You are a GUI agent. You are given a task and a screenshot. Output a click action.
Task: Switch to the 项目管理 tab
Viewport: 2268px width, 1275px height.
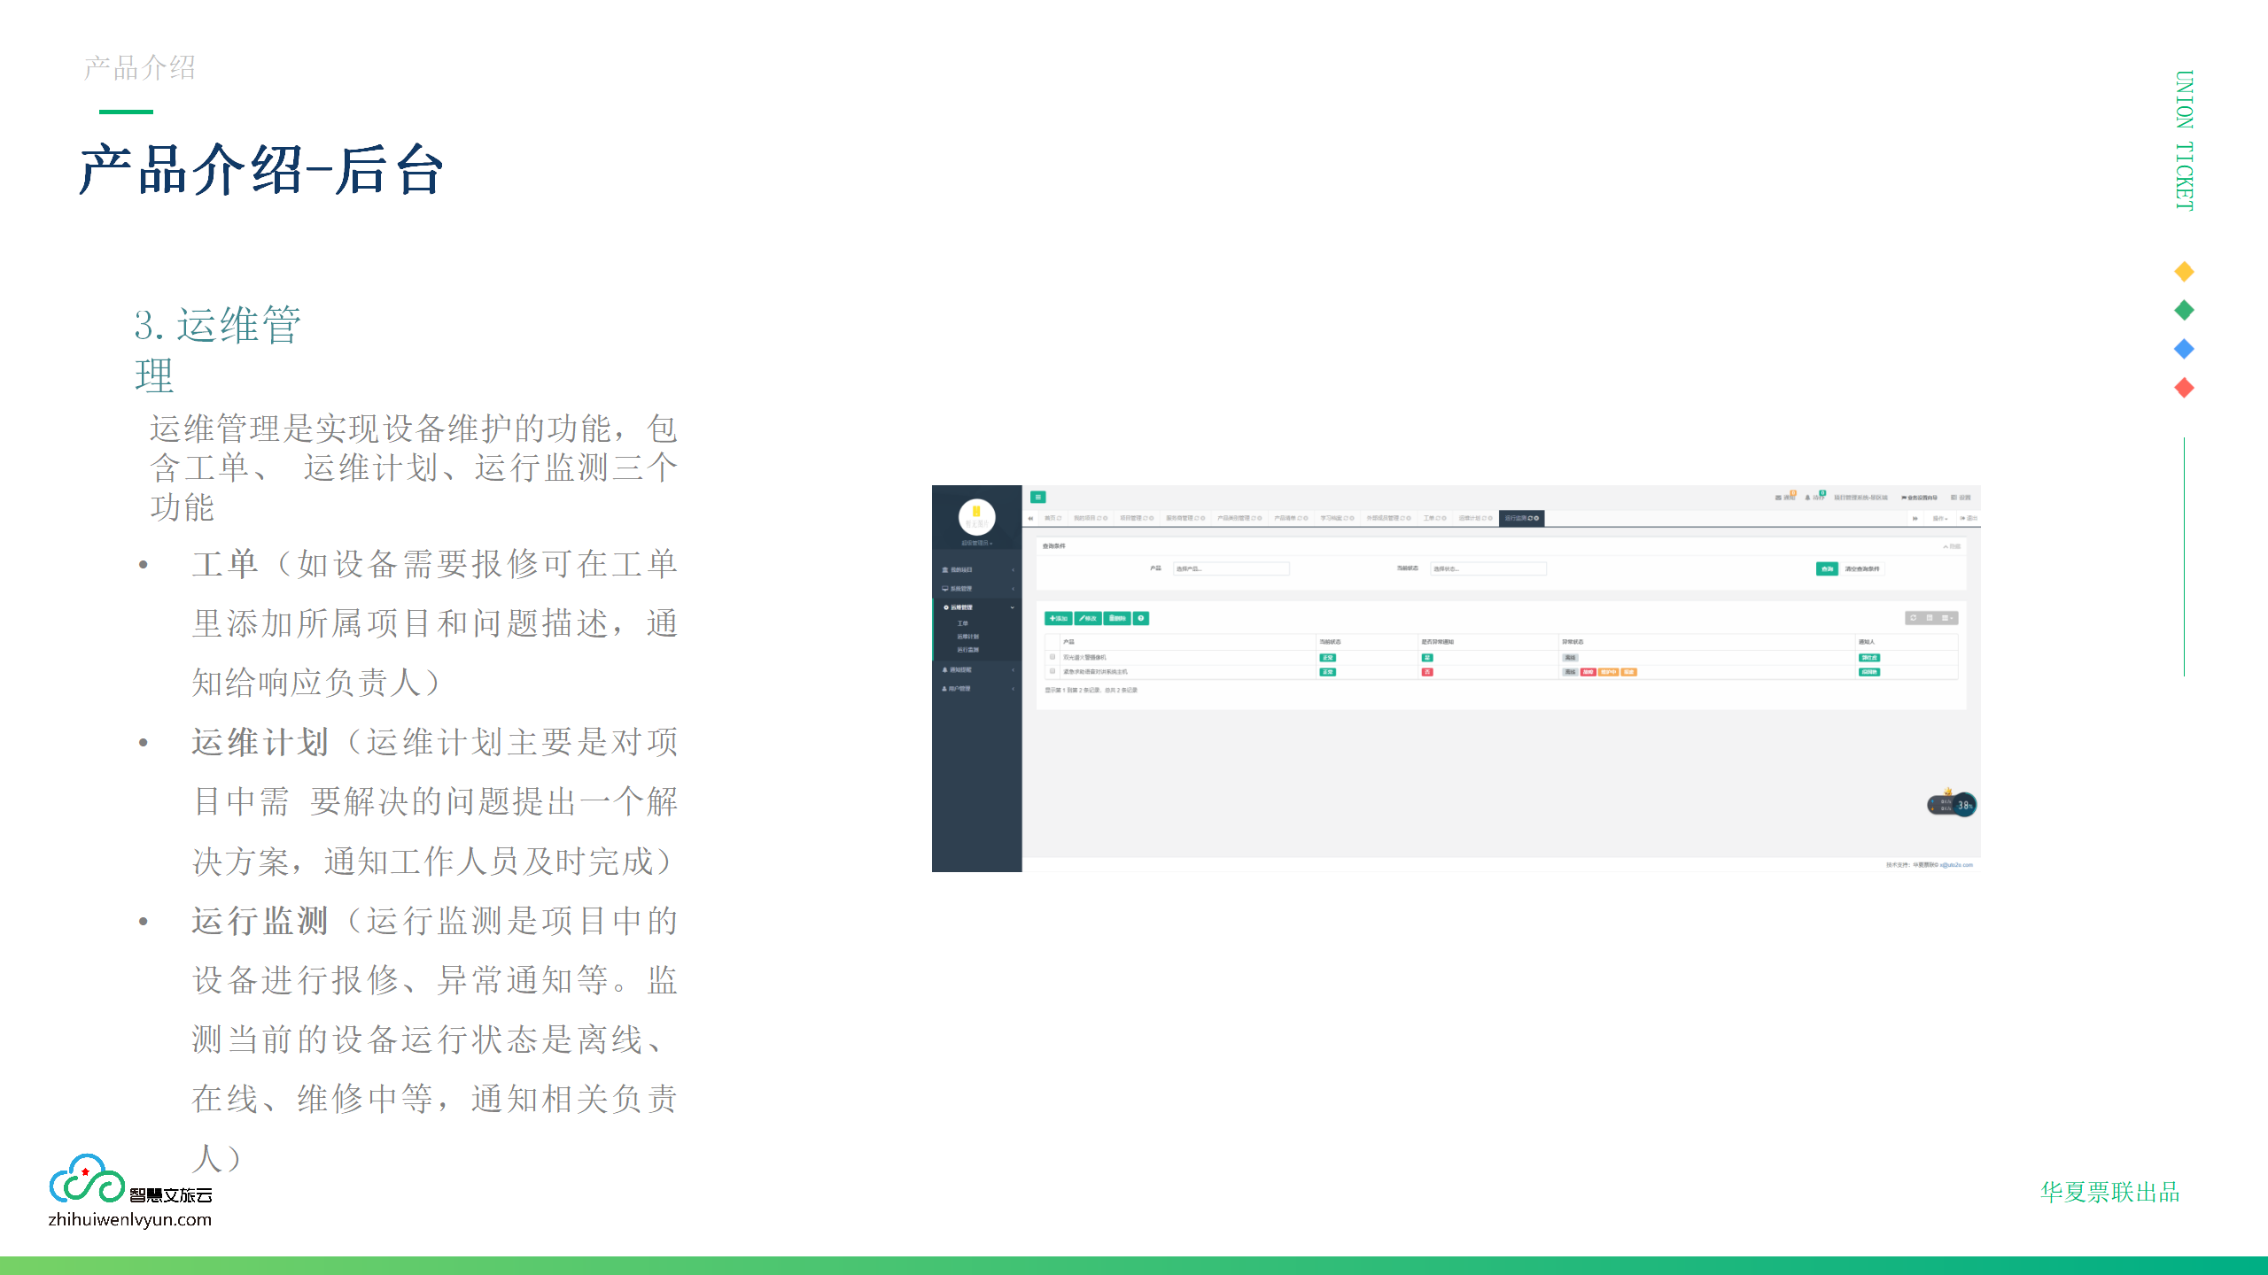click(1137, 518)
